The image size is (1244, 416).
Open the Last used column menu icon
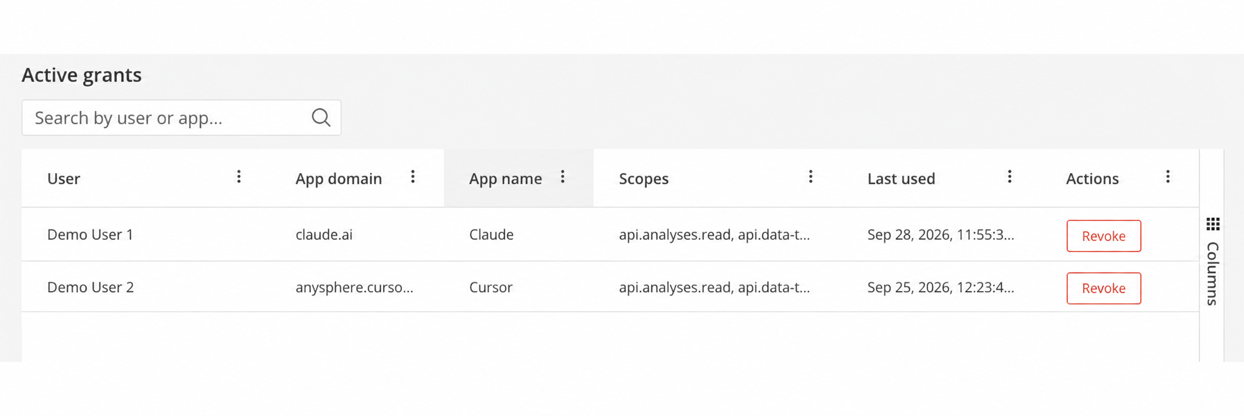click(1009, 177)
